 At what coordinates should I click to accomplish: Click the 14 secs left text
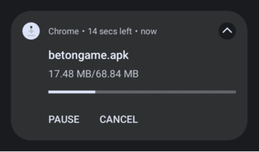(x=110, y=31)
